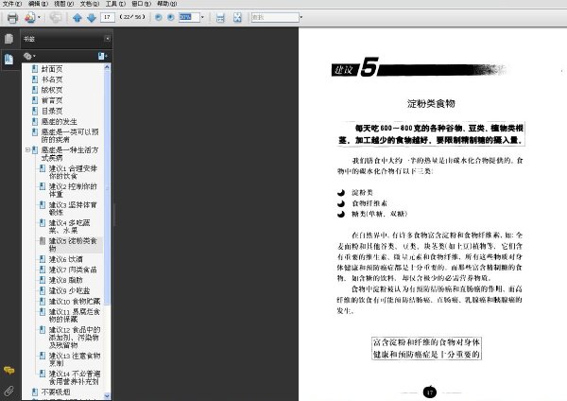Click the scrolling pages view icon

[220, 17]
